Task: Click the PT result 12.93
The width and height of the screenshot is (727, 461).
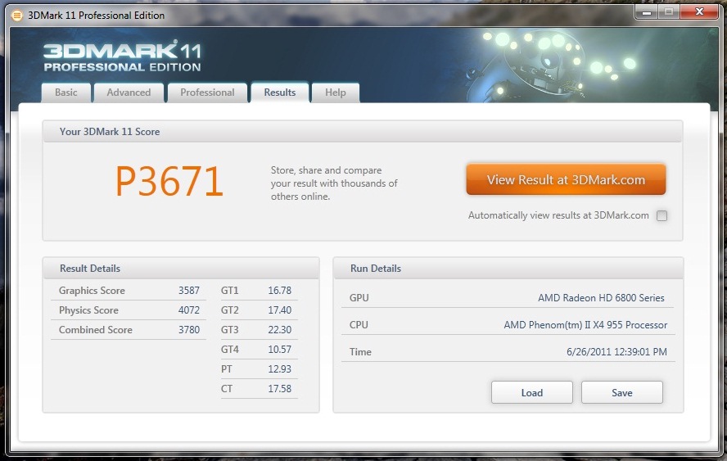Action: click(279, 369)
